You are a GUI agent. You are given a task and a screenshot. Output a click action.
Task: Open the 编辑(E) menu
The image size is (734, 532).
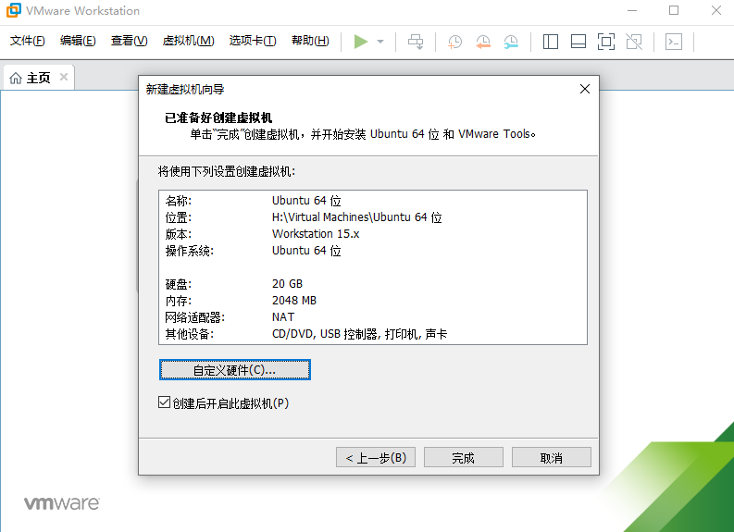[x=78, y=42]
